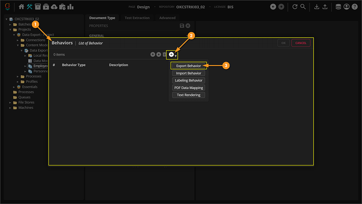The height and width of the screenshot is (204, 362).
Task: Open the user account icon
Action: tap(346, 7)
